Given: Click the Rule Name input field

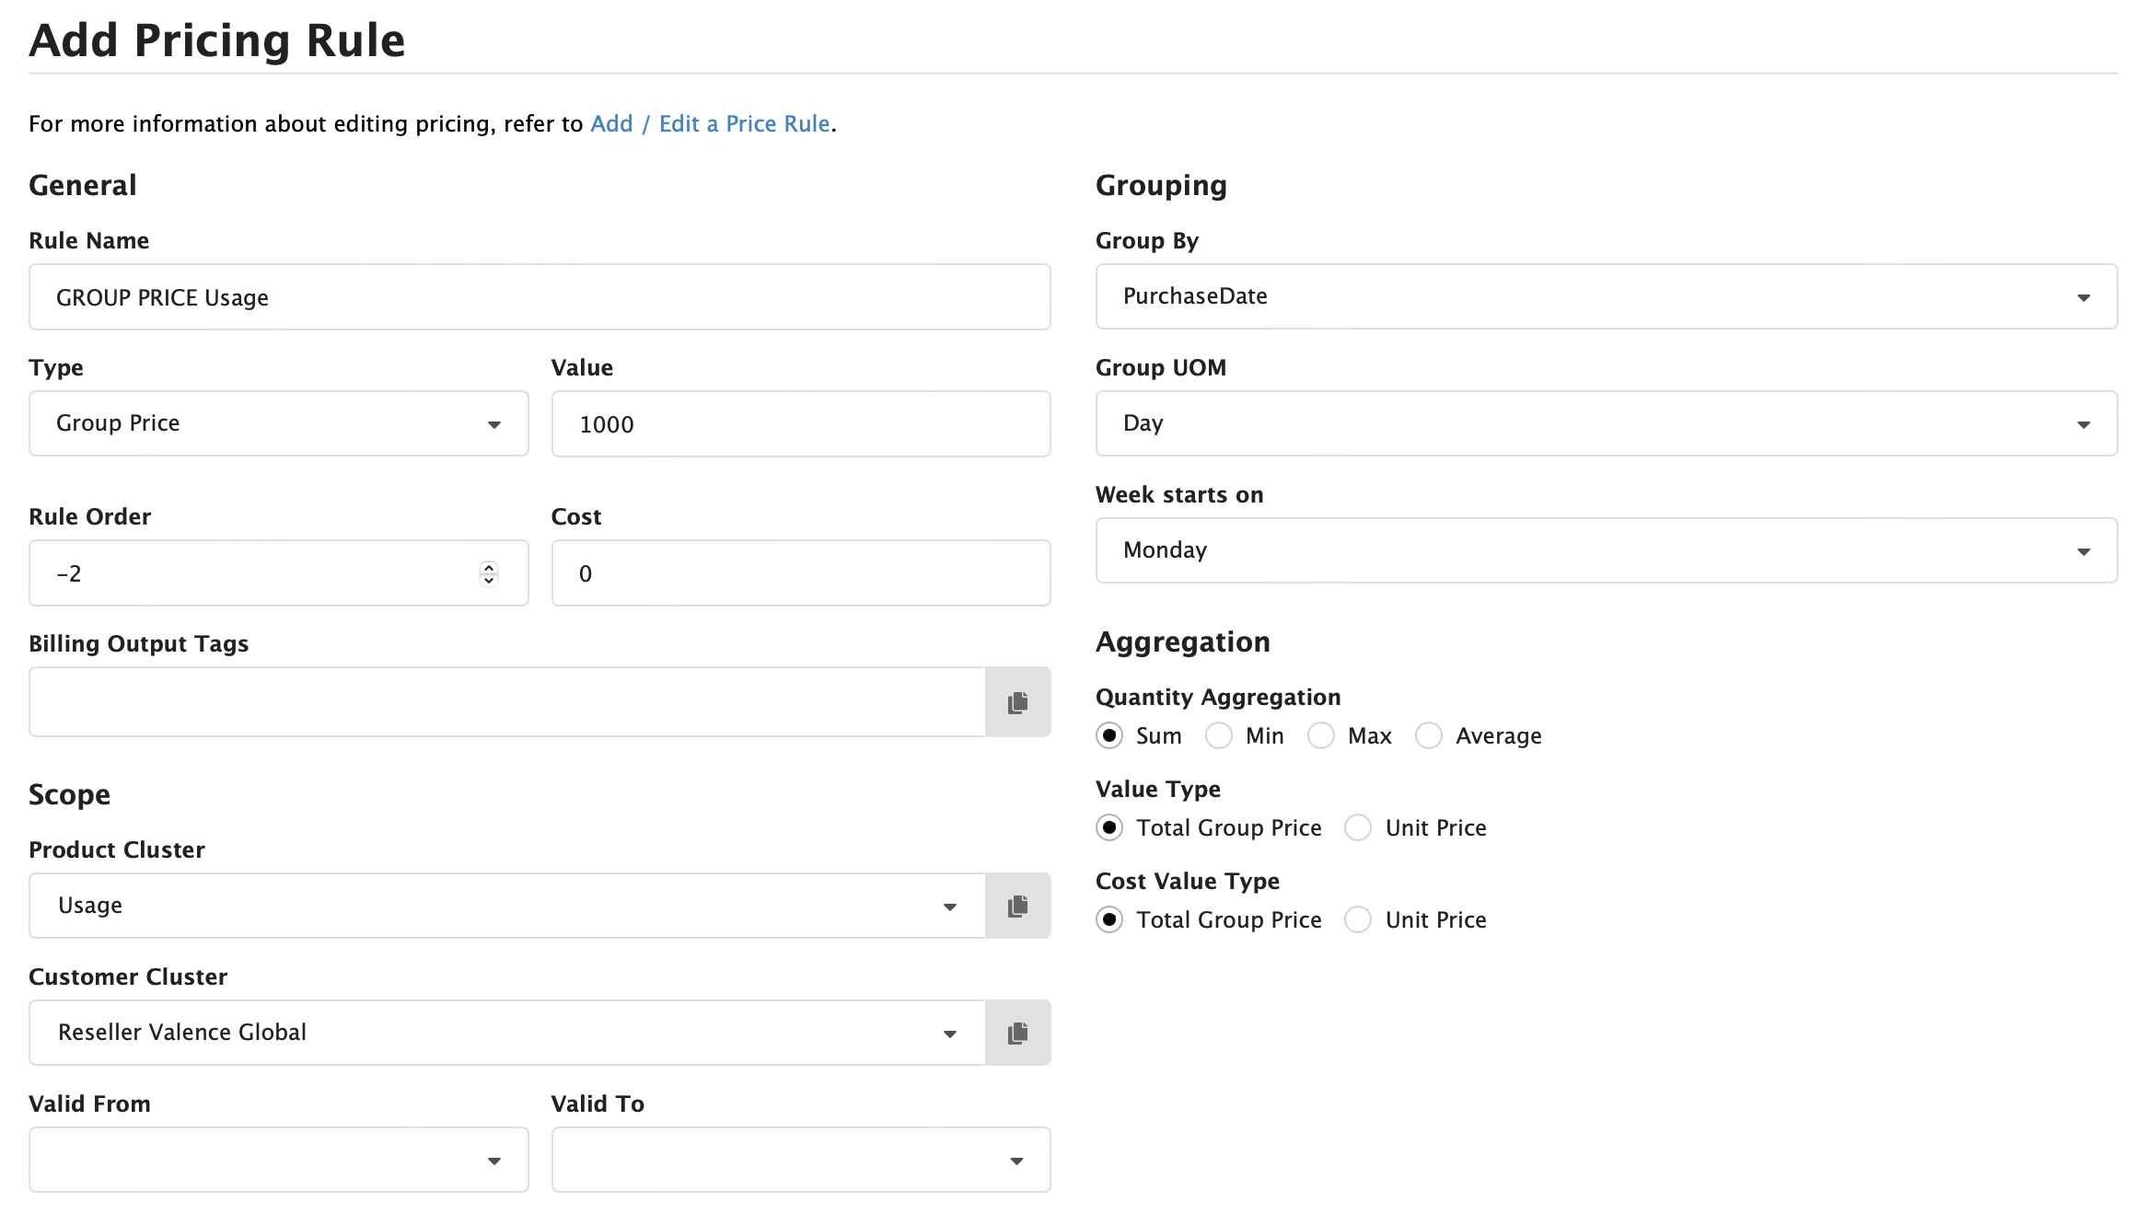Looking at the screenshot, I should (x=539, y=296).
